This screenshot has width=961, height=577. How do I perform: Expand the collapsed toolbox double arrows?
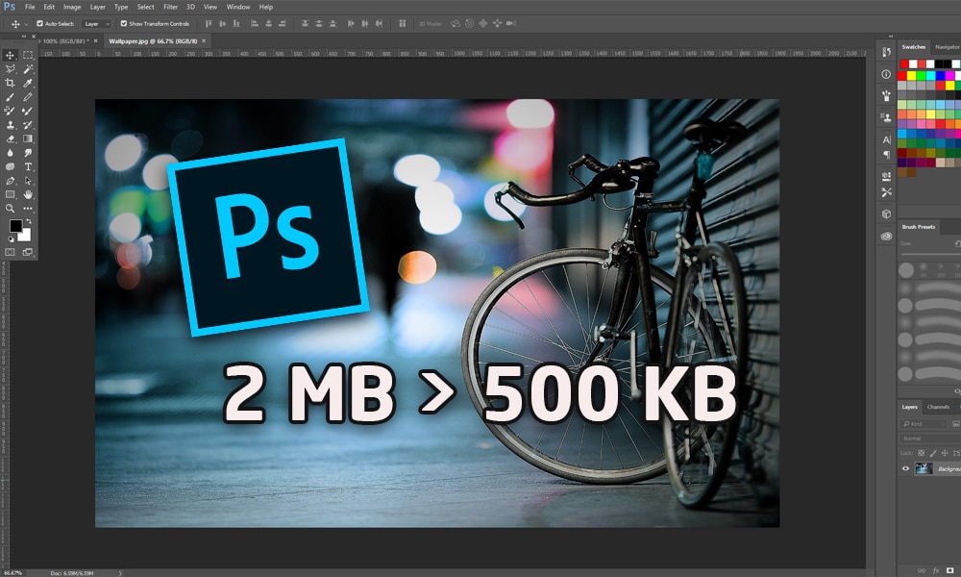coord(24,37)
